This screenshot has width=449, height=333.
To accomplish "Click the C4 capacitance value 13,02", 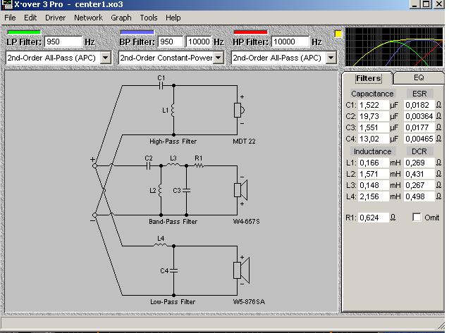I will [x=374, y=139].
